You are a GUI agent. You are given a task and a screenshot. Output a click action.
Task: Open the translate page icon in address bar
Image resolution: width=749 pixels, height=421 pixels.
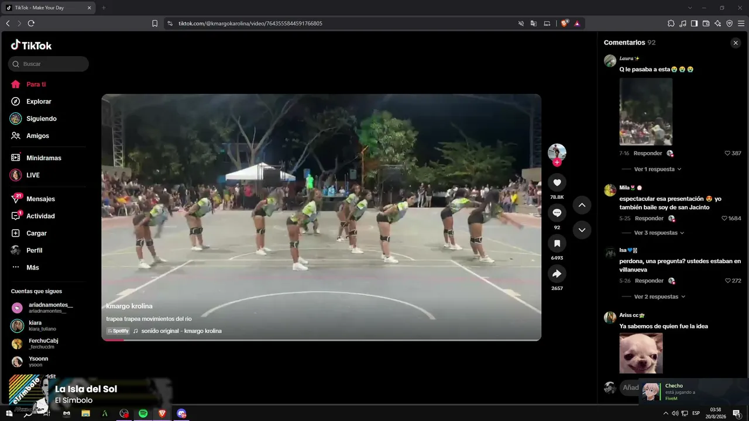click(x=534, y=23)
